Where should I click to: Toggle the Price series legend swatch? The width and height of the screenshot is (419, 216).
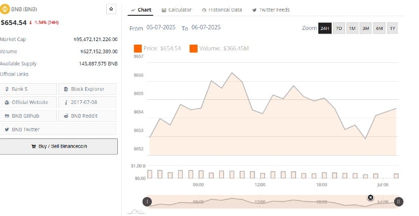pos(138,49)
